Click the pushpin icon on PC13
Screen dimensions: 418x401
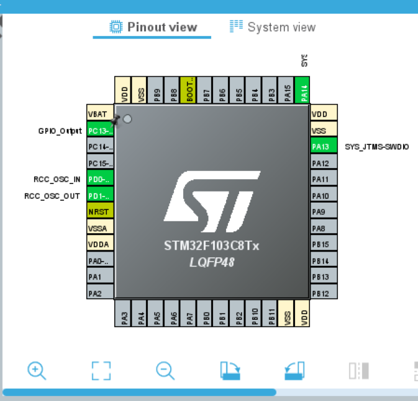coord(115,121)
